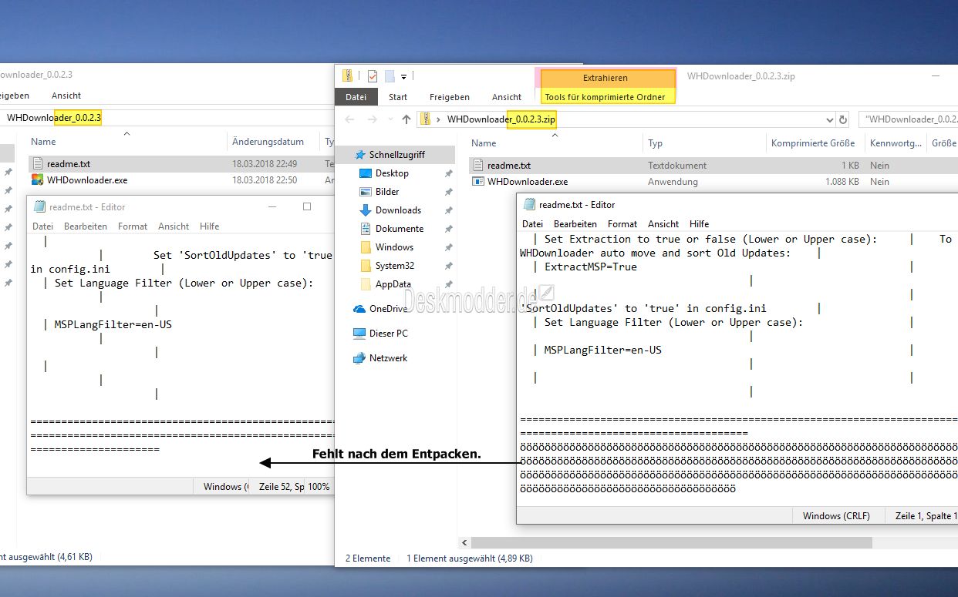
Task: Open the Customize Quick Access Toolbar dropdown
Action: click(403, 76)
